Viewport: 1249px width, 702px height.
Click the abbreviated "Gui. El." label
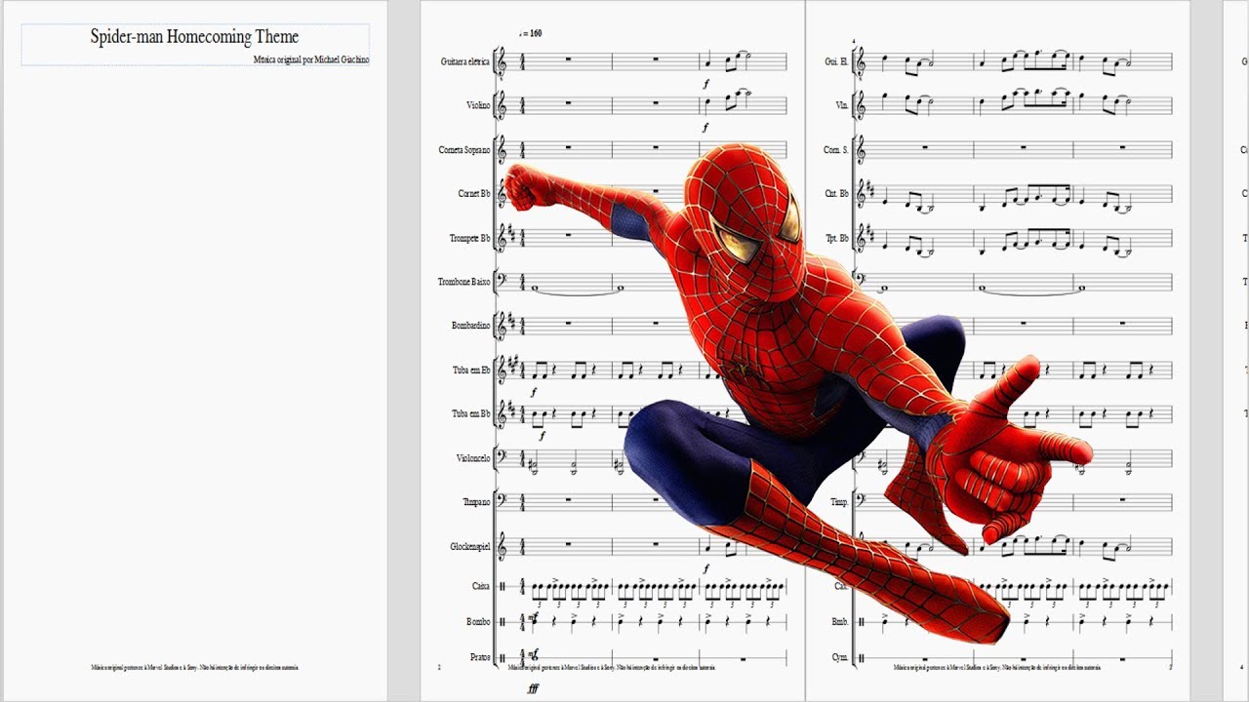click(x=836, y=61)
